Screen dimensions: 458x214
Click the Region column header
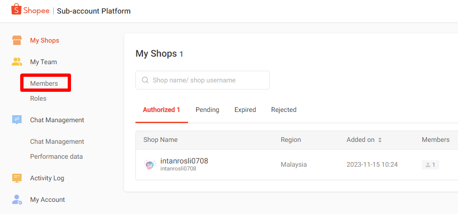(291, 140)
